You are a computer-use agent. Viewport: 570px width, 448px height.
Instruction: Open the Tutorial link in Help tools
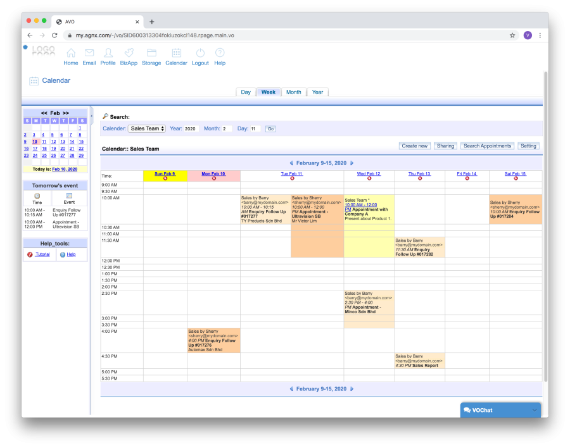click(x=42, y=254)
